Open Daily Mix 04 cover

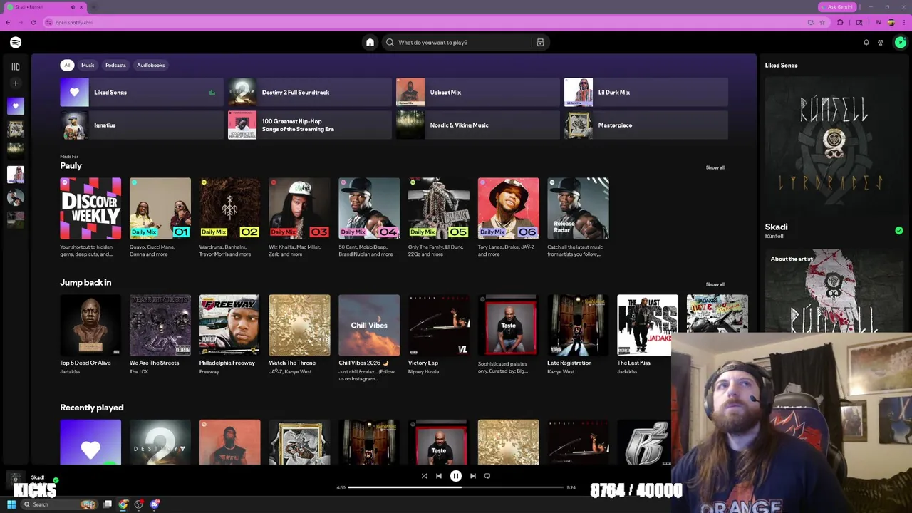[x=369, y=208]
